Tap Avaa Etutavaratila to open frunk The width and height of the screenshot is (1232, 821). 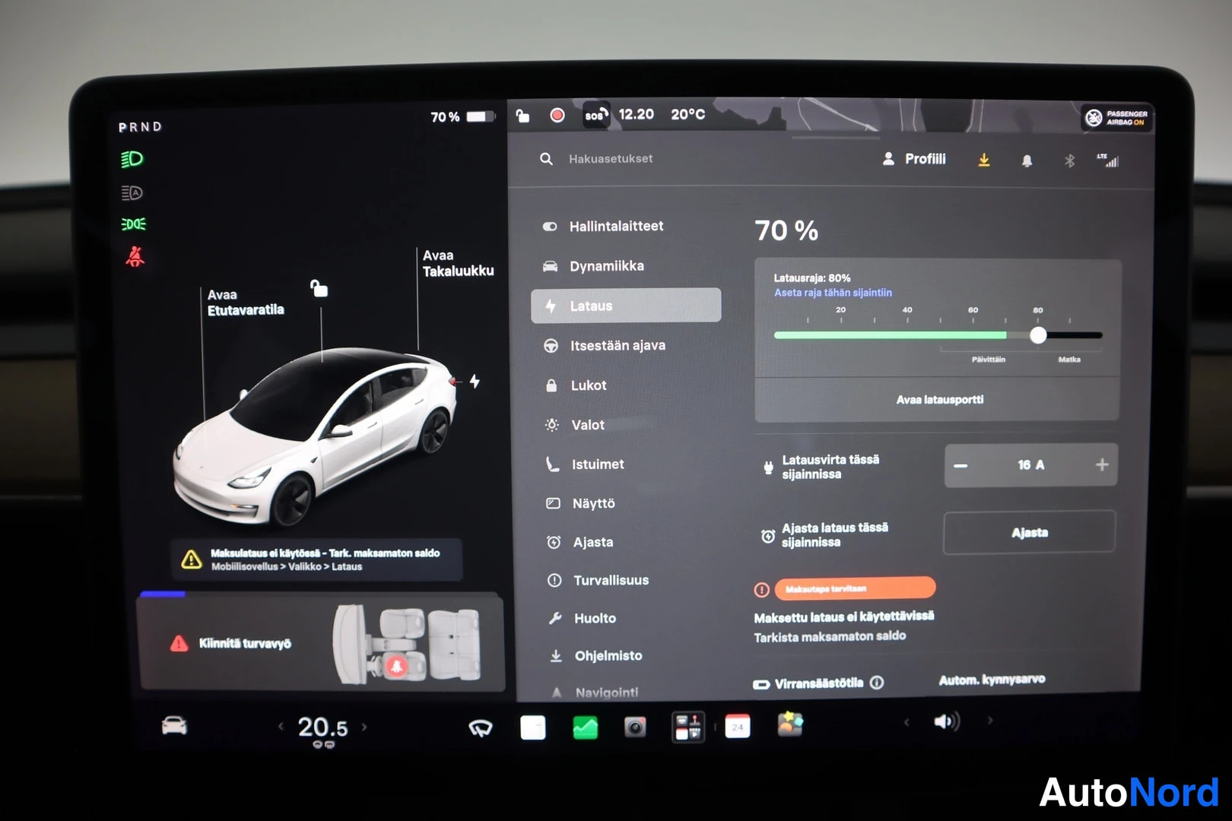click(x=246, y=303)
